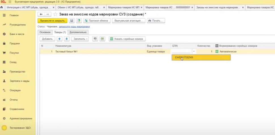Click the barcode scan icon in toolbar
The height and width of the screenshot is (135, 275).
point(95,39)
